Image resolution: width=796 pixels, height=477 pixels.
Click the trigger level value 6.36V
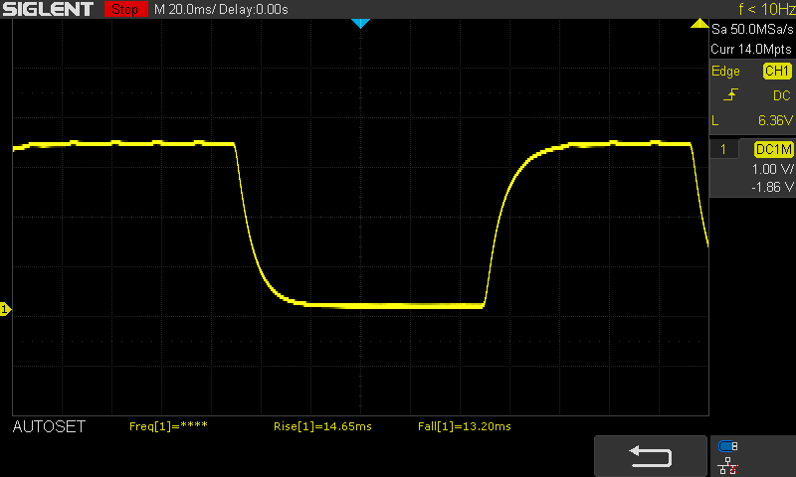pyautogui.click(x=775, y=120)
